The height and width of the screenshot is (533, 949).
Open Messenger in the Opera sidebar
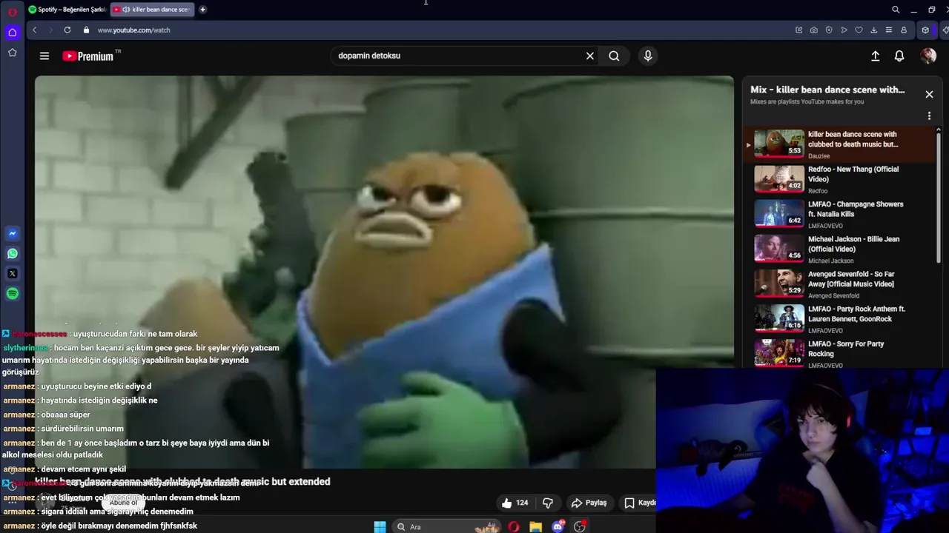point(12,234)
